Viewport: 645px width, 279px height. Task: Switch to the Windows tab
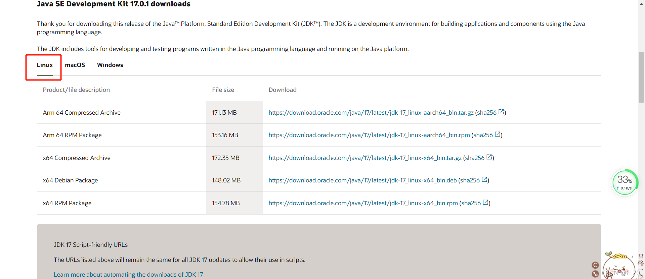point(110,65)
